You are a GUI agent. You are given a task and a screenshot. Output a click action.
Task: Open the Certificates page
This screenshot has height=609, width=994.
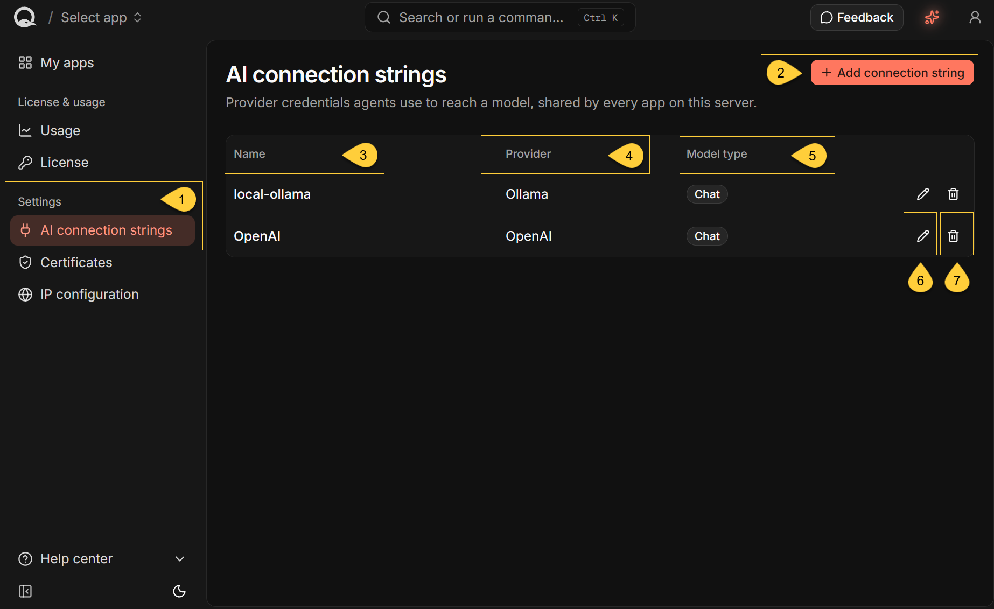coord(102,262)
